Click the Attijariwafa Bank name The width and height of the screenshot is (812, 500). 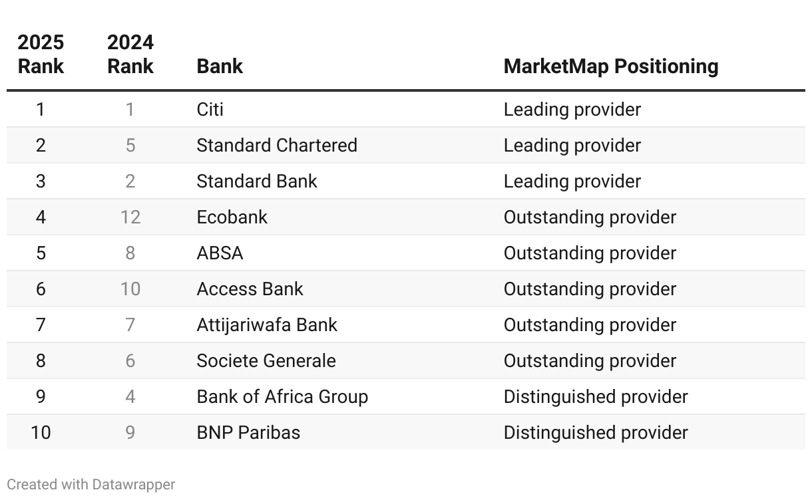point(267,325)
